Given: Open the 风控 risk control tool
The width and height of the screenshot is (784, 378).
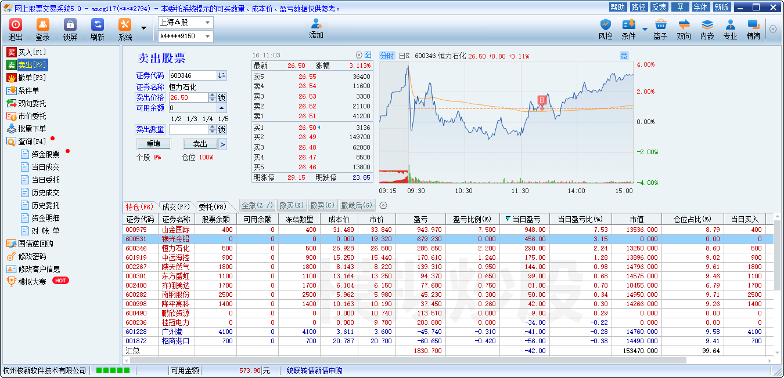Looking at the screenshot, I should tap(605, 29).
